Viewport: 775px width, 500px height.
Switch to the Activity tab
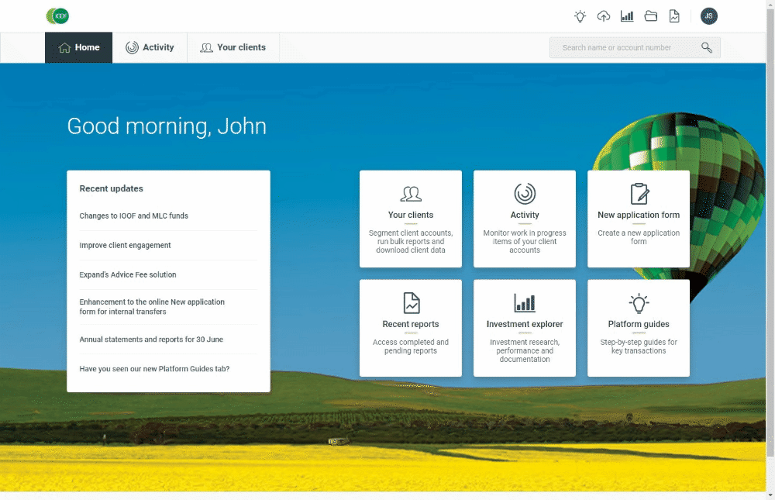pyautogui.click(x=150, y=47)
